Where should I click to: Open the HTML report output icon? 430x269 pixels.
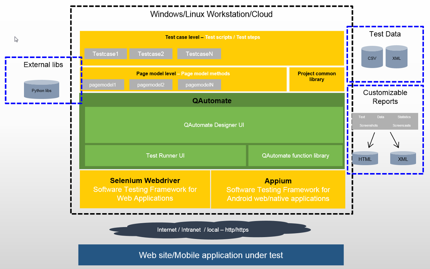tap(365, 158)
